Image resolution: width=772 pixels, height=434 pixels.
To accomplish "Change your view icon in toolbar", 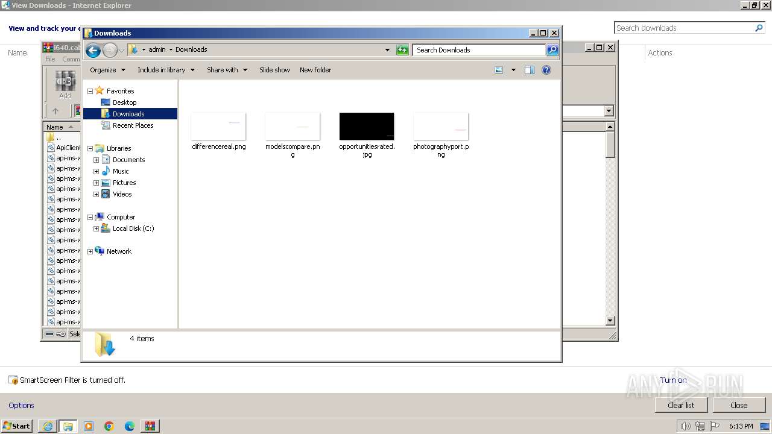I will [499, 70].
